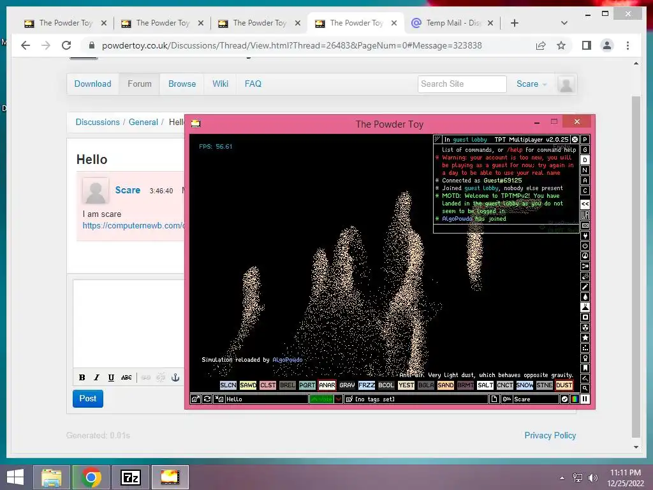The width and height of the screenshot is (653, 490).
Task: Select the Radioactive category icon
Action: [585, 327]
